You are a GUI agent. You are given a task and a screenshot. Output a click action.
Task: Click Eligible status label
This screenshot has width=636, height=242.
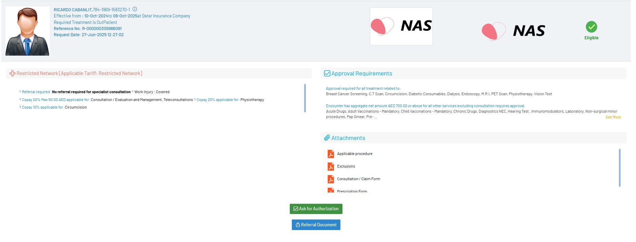point(591,38)
